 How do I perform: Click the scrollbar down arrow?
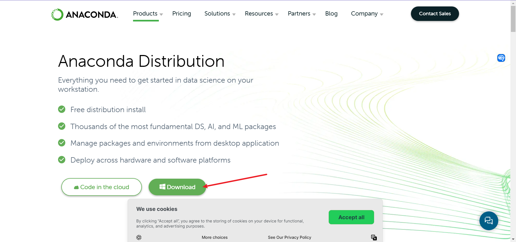tap(513, 239)
